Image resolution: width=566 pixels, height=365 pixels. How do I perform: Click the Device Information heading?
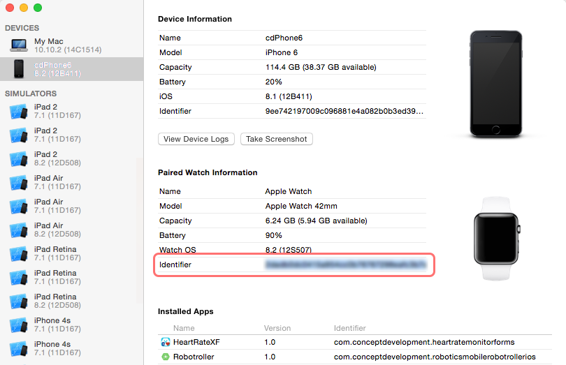pos(195,19)
